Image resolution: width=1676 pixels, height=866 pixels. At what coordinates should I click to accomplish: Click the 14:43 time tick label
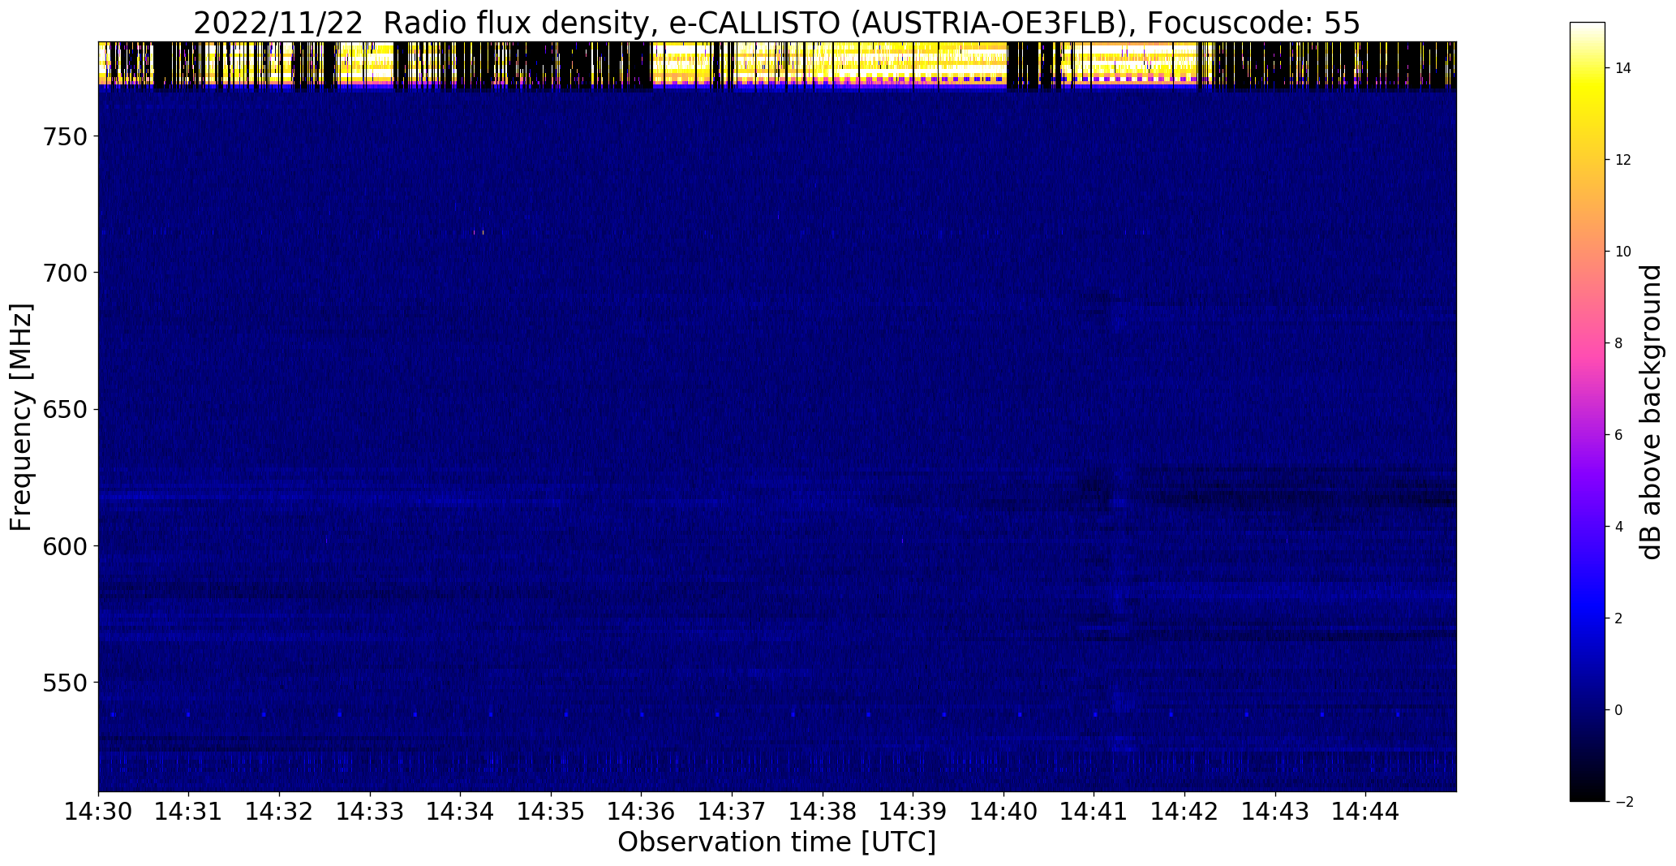tap(1276, 812)
